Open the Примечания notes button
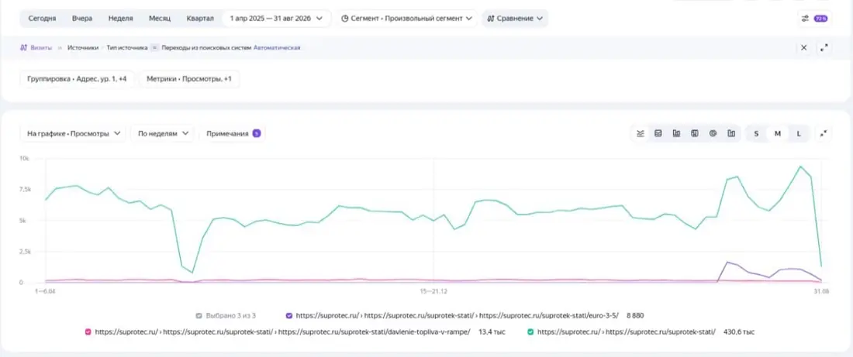 tap(233, 134)
